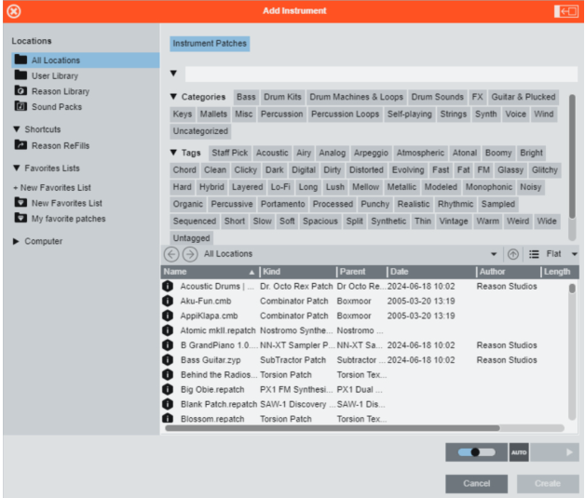
Task: Click the forward navigation arrow icon
Action: click(x=189, y=254)
